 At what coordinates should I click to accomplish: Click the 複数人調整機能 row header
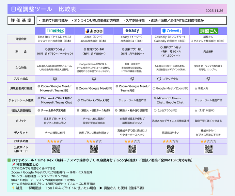21,110
